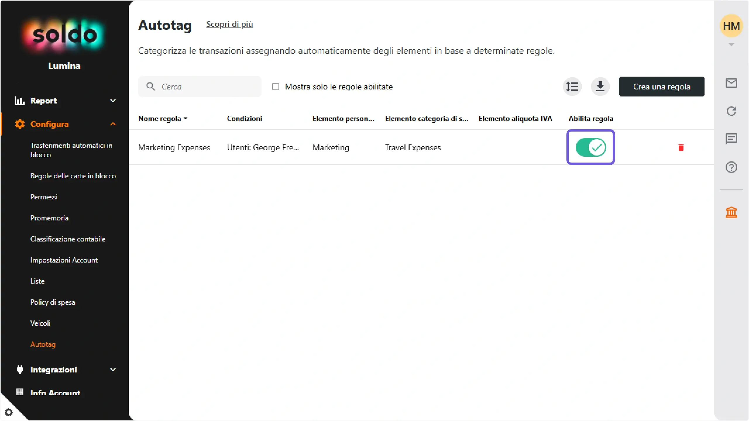The image size is (749, 421).
Task: Click the Condizioni column header
Action: [x=245, y=118]
